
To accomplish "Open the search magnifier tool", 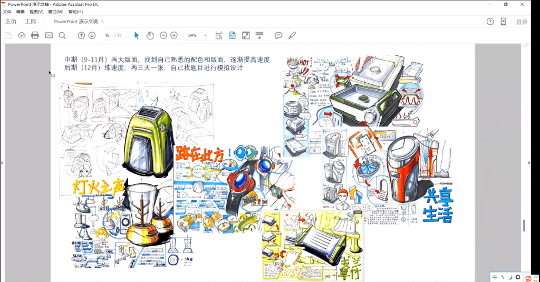I will point(62,35).
